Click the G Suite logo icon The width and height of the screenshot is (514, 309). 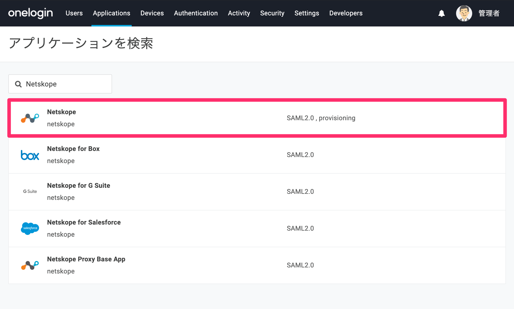coord(30,192)
